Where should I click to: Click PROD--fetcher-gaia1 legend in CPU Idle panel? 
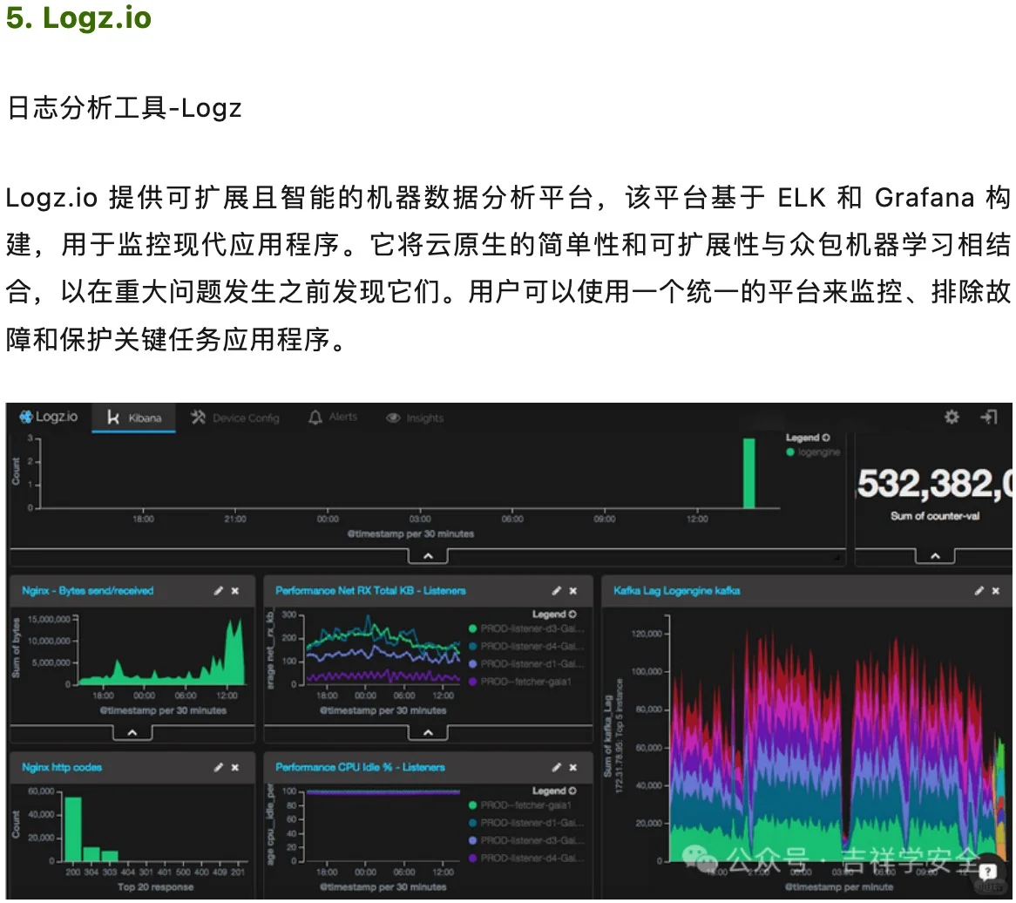519,805
